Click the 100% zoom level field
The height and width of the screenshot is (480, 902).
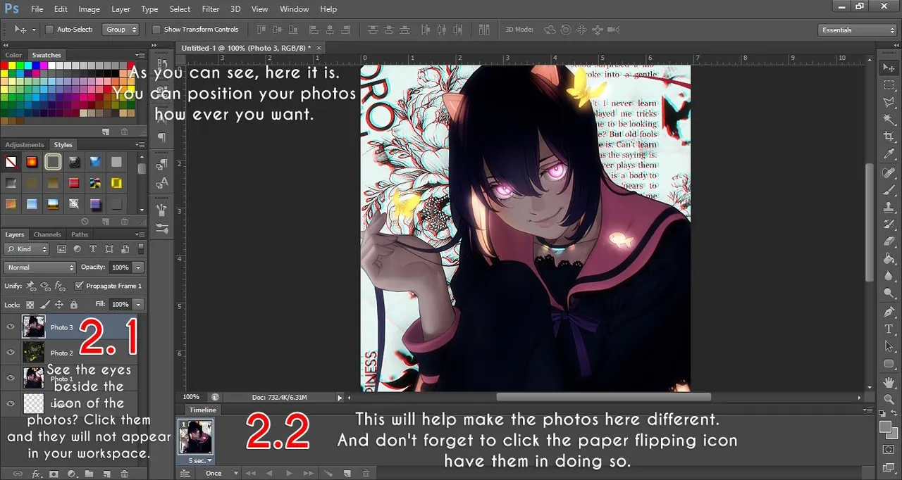(192, 397)
